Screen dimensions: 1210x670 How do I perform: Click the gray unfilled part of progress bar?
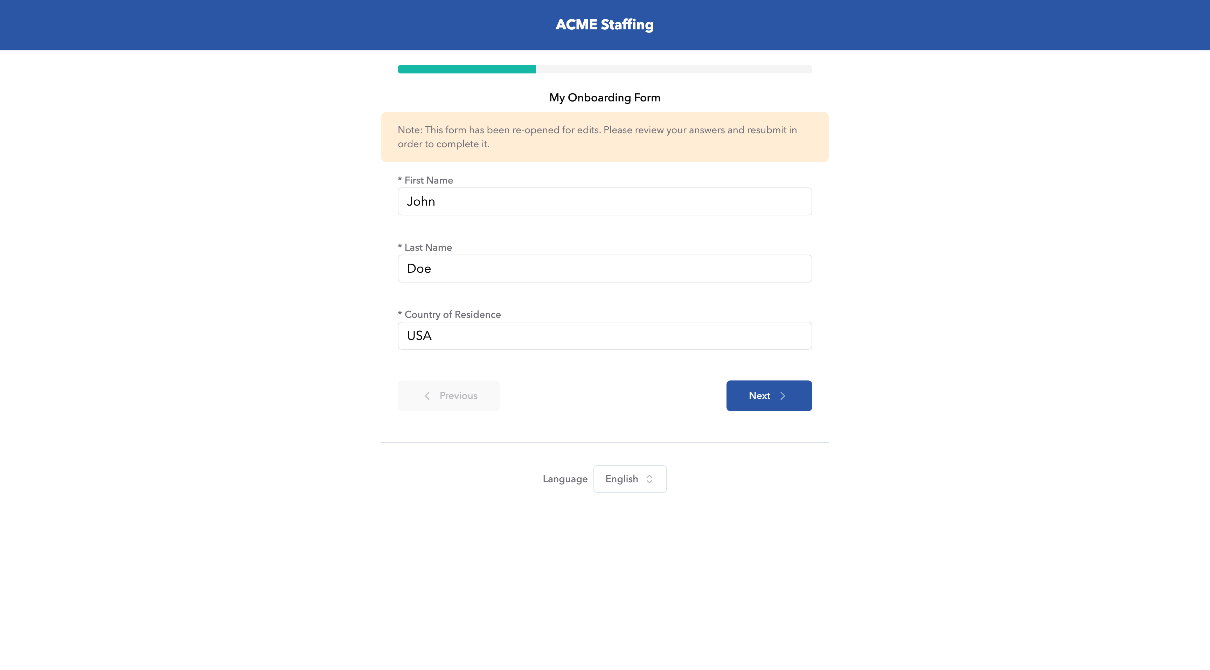point(674,70)
